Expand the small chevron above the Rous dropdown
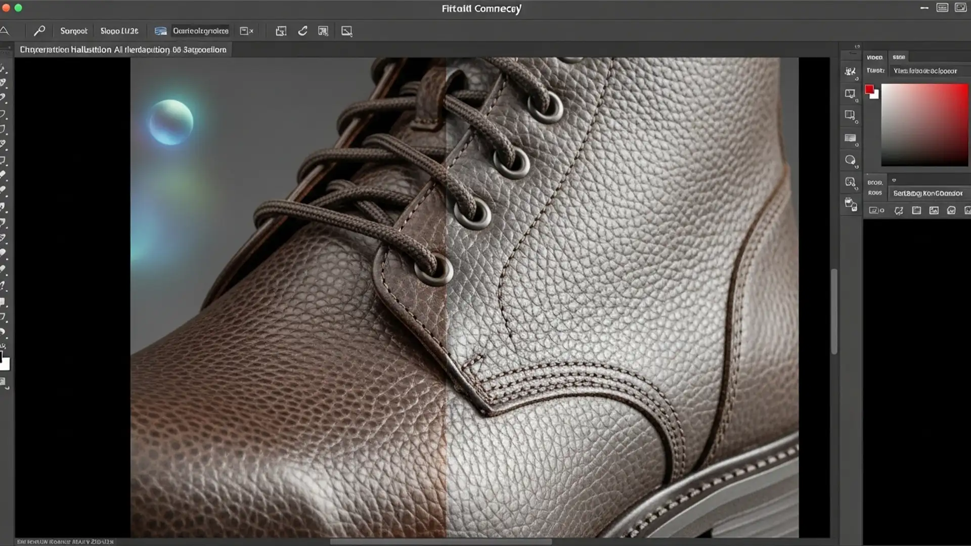 (894, 180)
